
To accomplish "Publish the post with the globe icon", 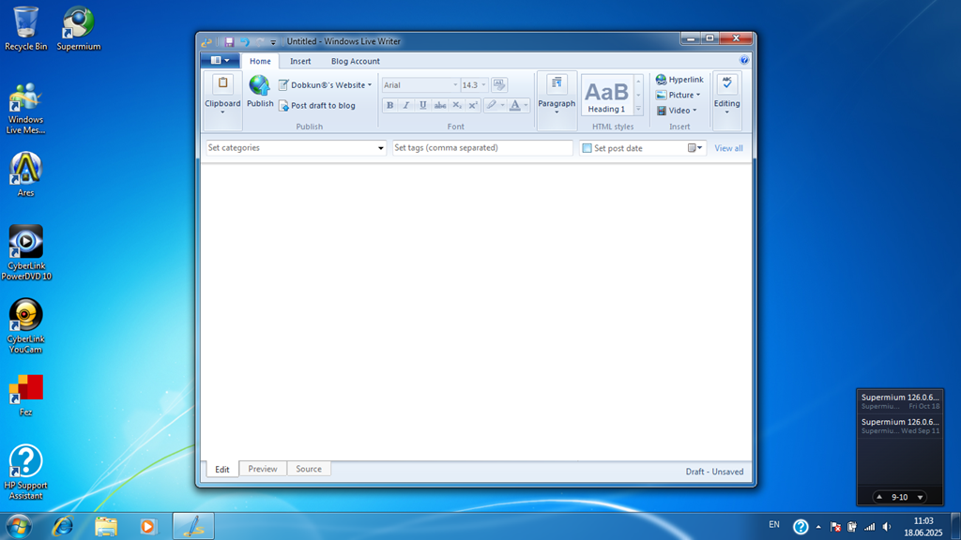I will [x=260, y=92].
